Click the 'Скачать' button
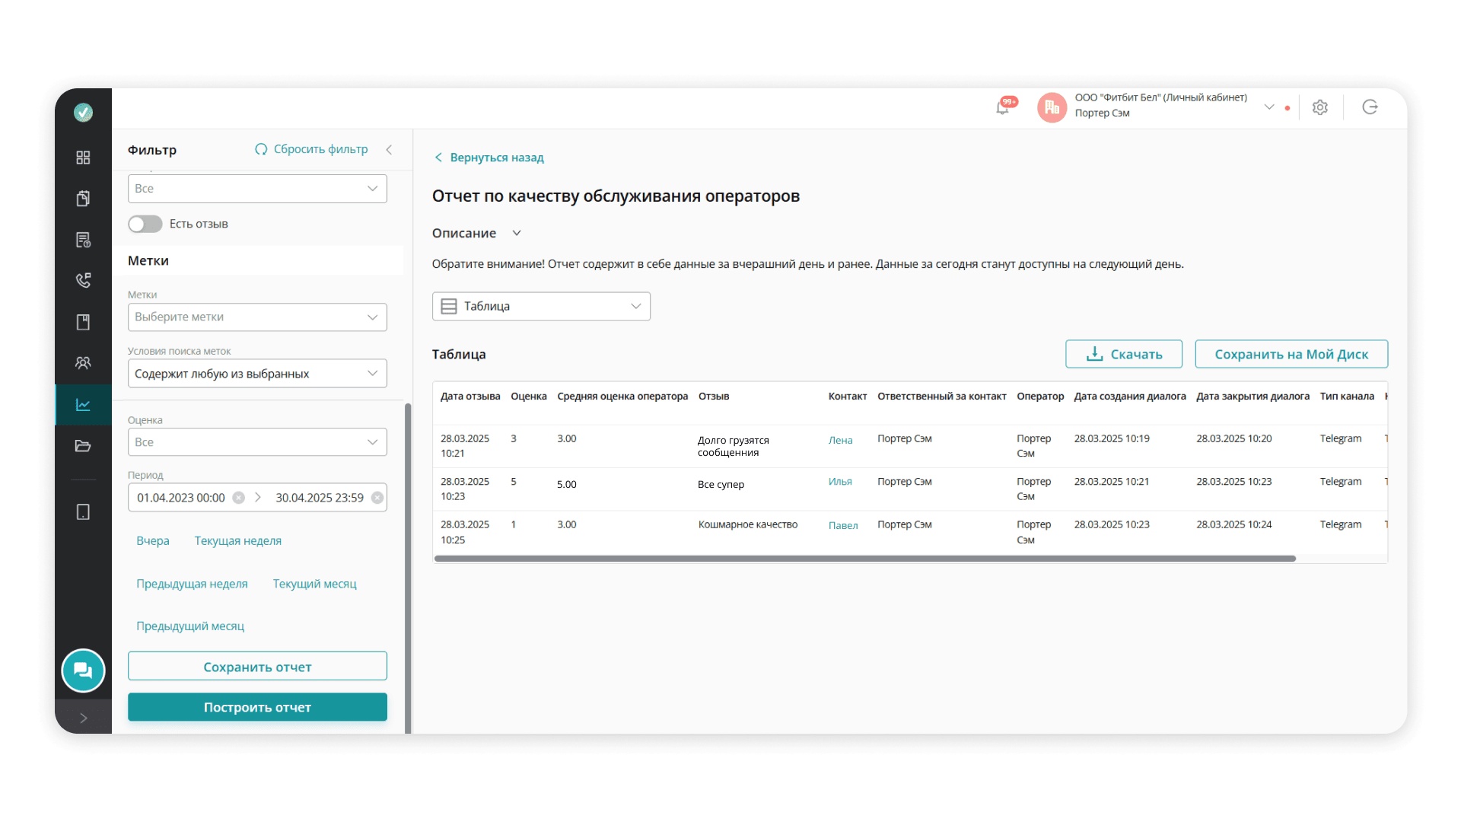1461x822 pixels. click(1124, 354)
